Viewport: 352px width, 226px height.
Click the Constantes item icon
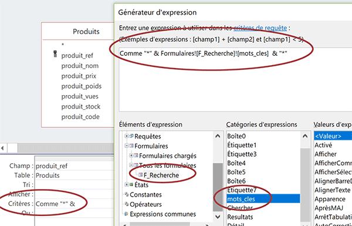(x=127, y=194)
